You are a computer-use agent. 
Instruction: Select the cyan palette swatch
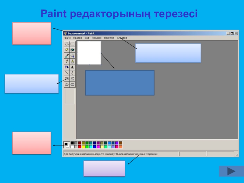91,147
